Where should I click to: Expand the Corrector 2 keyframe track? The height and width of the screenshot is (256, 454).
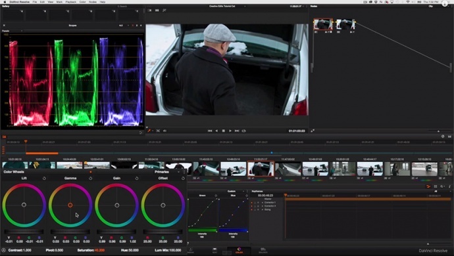263,206
